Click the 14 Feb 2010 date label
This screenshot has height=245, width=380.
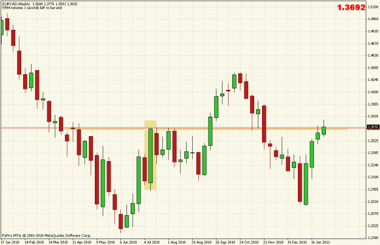coord(34,243)
